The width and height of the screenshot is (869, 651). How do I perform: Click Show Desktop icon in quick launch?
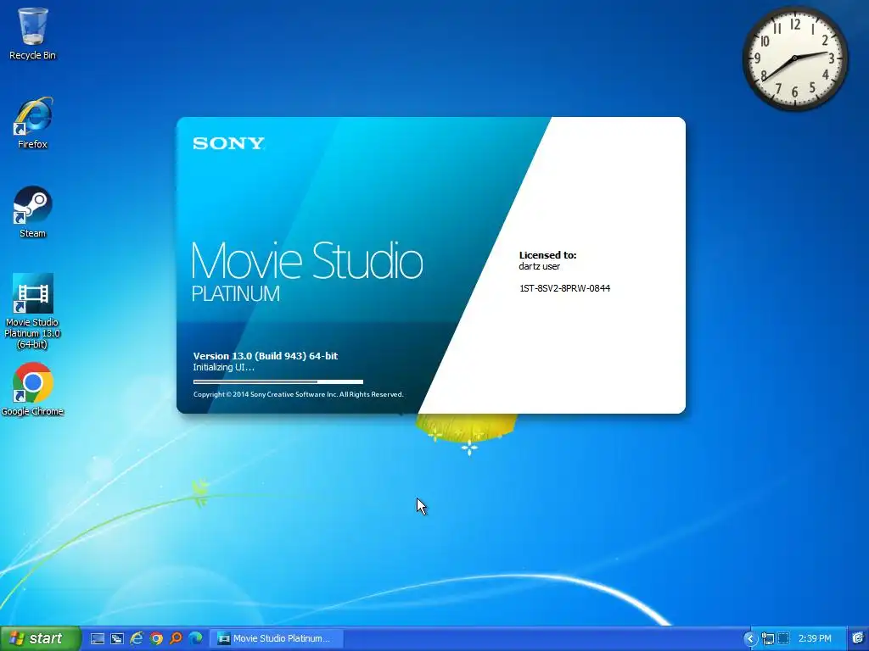point(98,639)
